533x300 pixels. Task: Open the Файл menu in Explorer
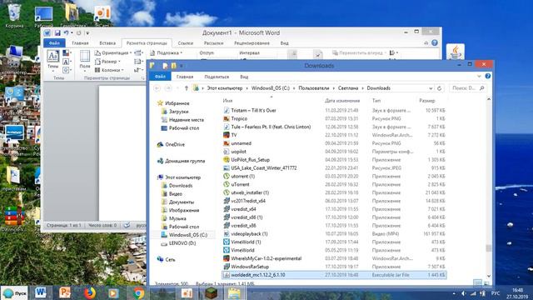pos(160,77)
